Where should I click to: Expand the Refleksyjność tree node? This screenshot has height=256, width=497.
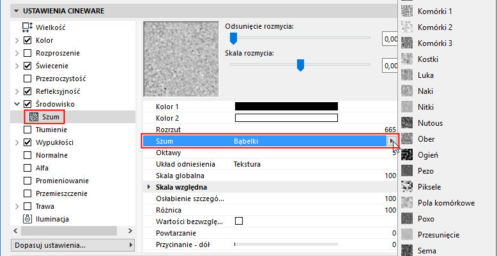pos(17,91)
